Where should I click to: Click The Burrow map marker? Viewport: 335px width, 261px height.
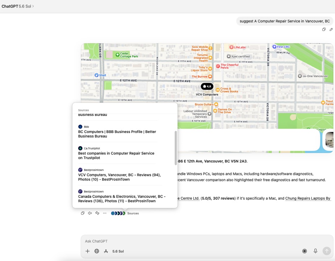(210, 76)
